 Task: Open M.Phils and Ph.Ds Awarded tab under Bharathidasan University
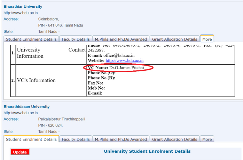(x=121, y=140)
